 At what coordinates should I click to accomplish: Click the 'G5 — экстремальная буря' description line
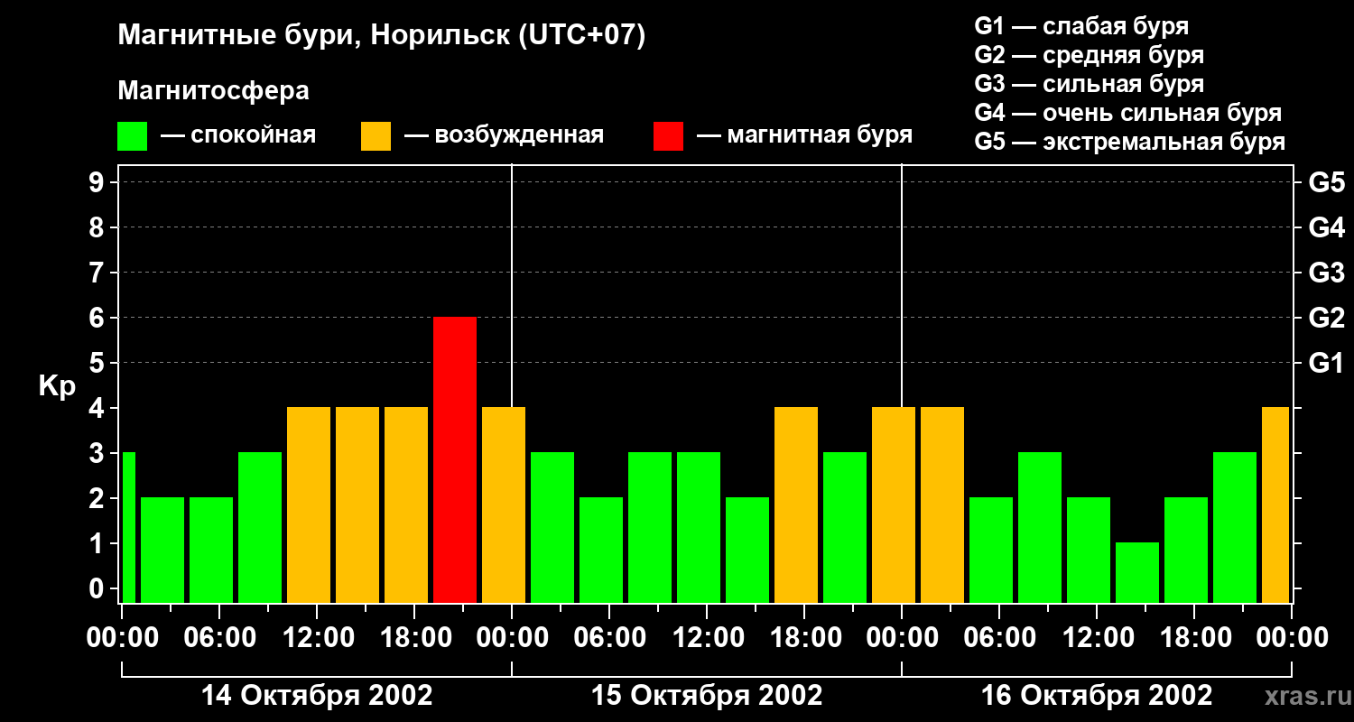click(1130, 143)
